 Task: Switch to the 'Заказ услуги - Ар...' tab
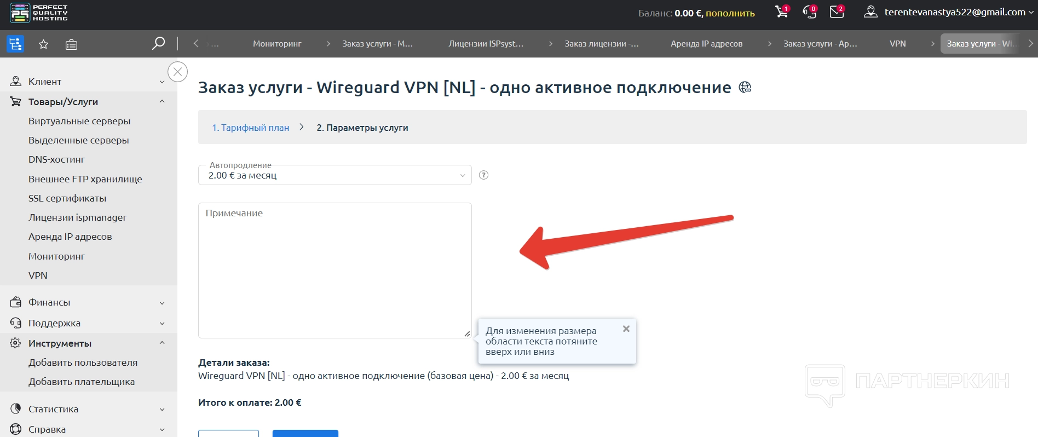pos(820,44)
